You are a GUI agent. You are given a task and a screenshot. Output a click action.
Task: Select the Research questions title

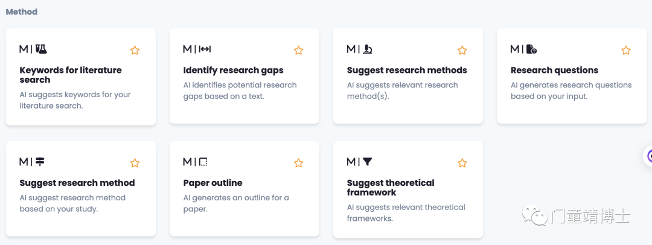[x=554, y=70]
